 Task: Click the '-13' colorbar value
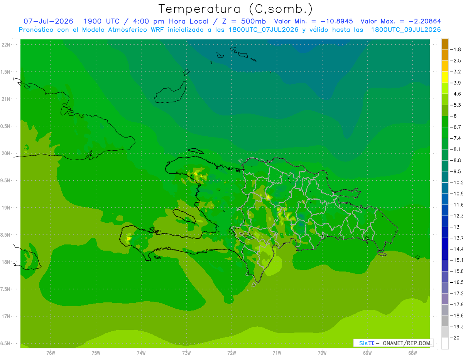(x=455, y=227)
